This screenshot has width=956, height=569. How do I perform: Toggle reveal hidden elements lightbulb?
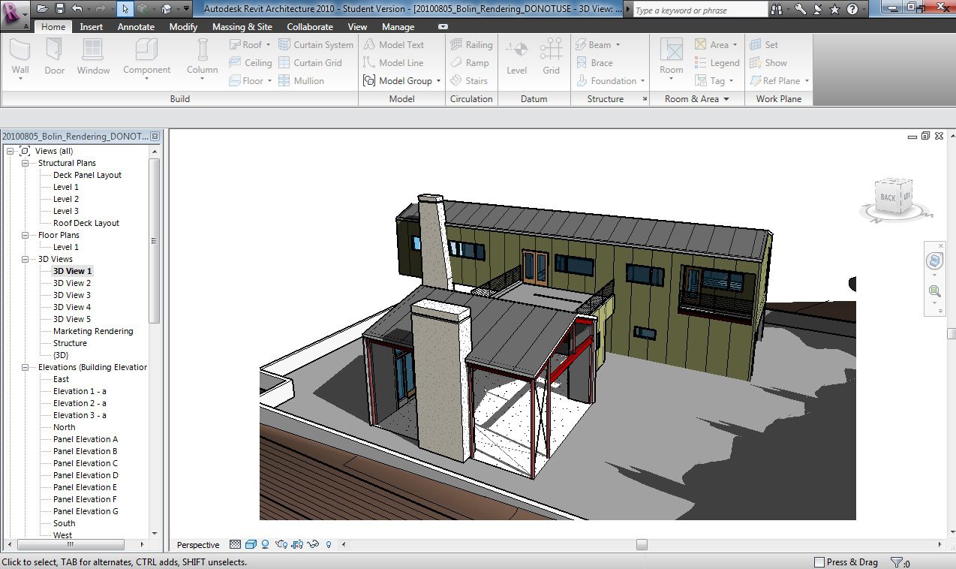329,545
